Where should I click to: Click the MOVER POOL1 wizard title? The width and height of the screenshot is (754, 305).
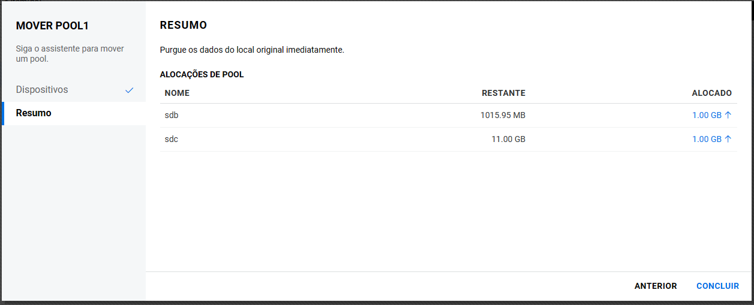(x=52, y=26)
